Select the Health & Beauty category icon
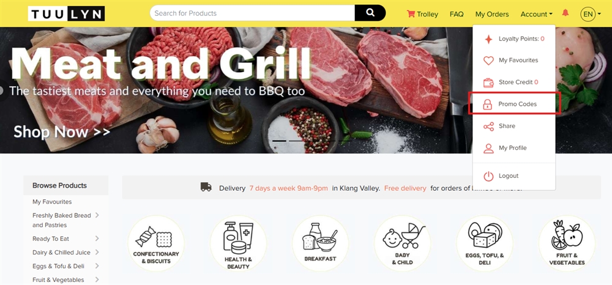 [238, 243]
